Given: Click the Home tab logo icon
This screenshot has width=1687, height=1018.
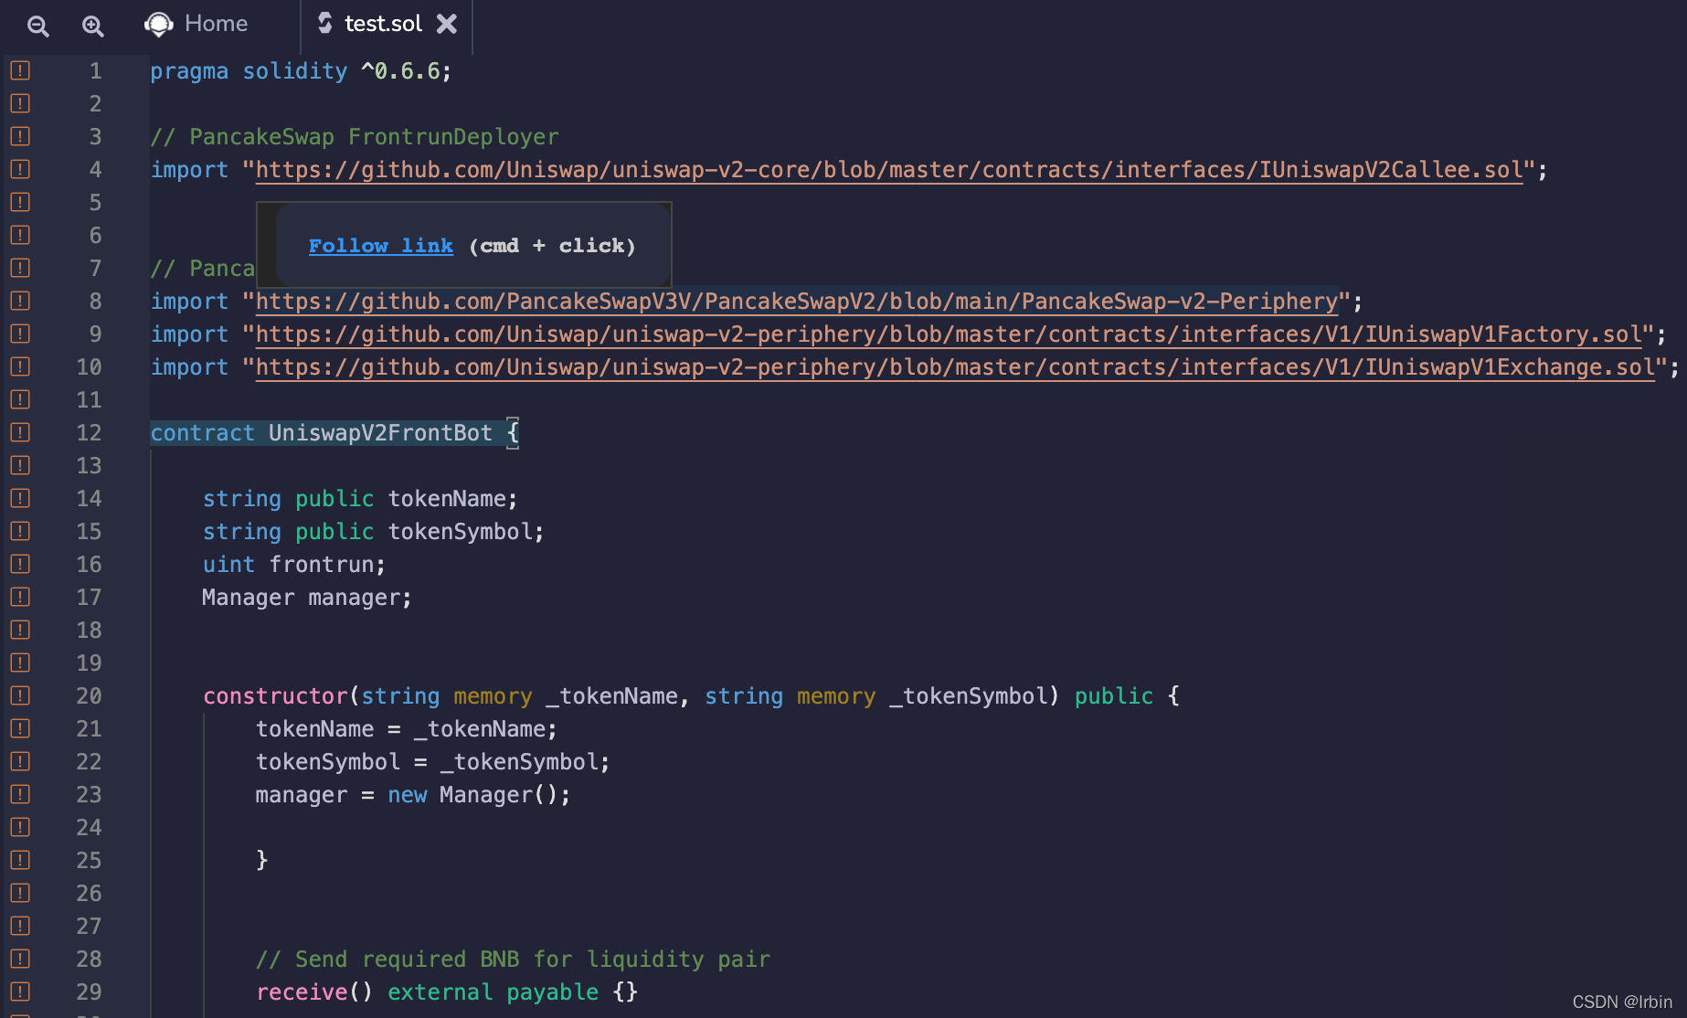Looking at the screenshot, I should [159, 24].
